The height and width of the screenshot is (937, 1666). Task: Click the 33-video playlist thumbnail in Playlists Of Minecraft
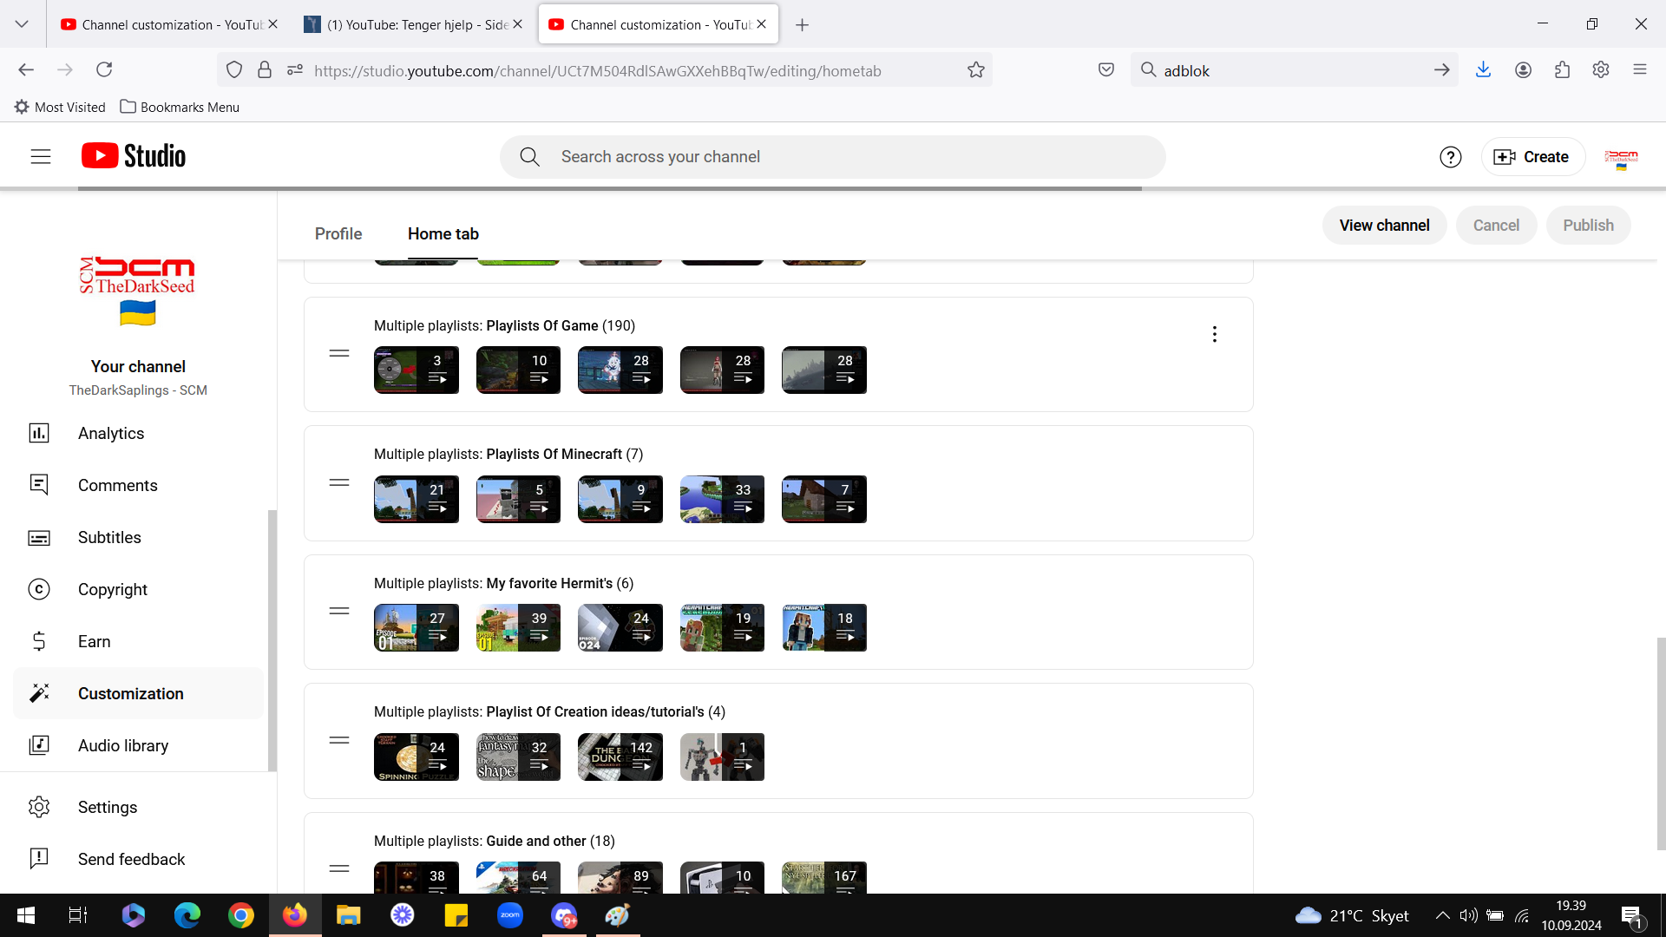point(722,499)
